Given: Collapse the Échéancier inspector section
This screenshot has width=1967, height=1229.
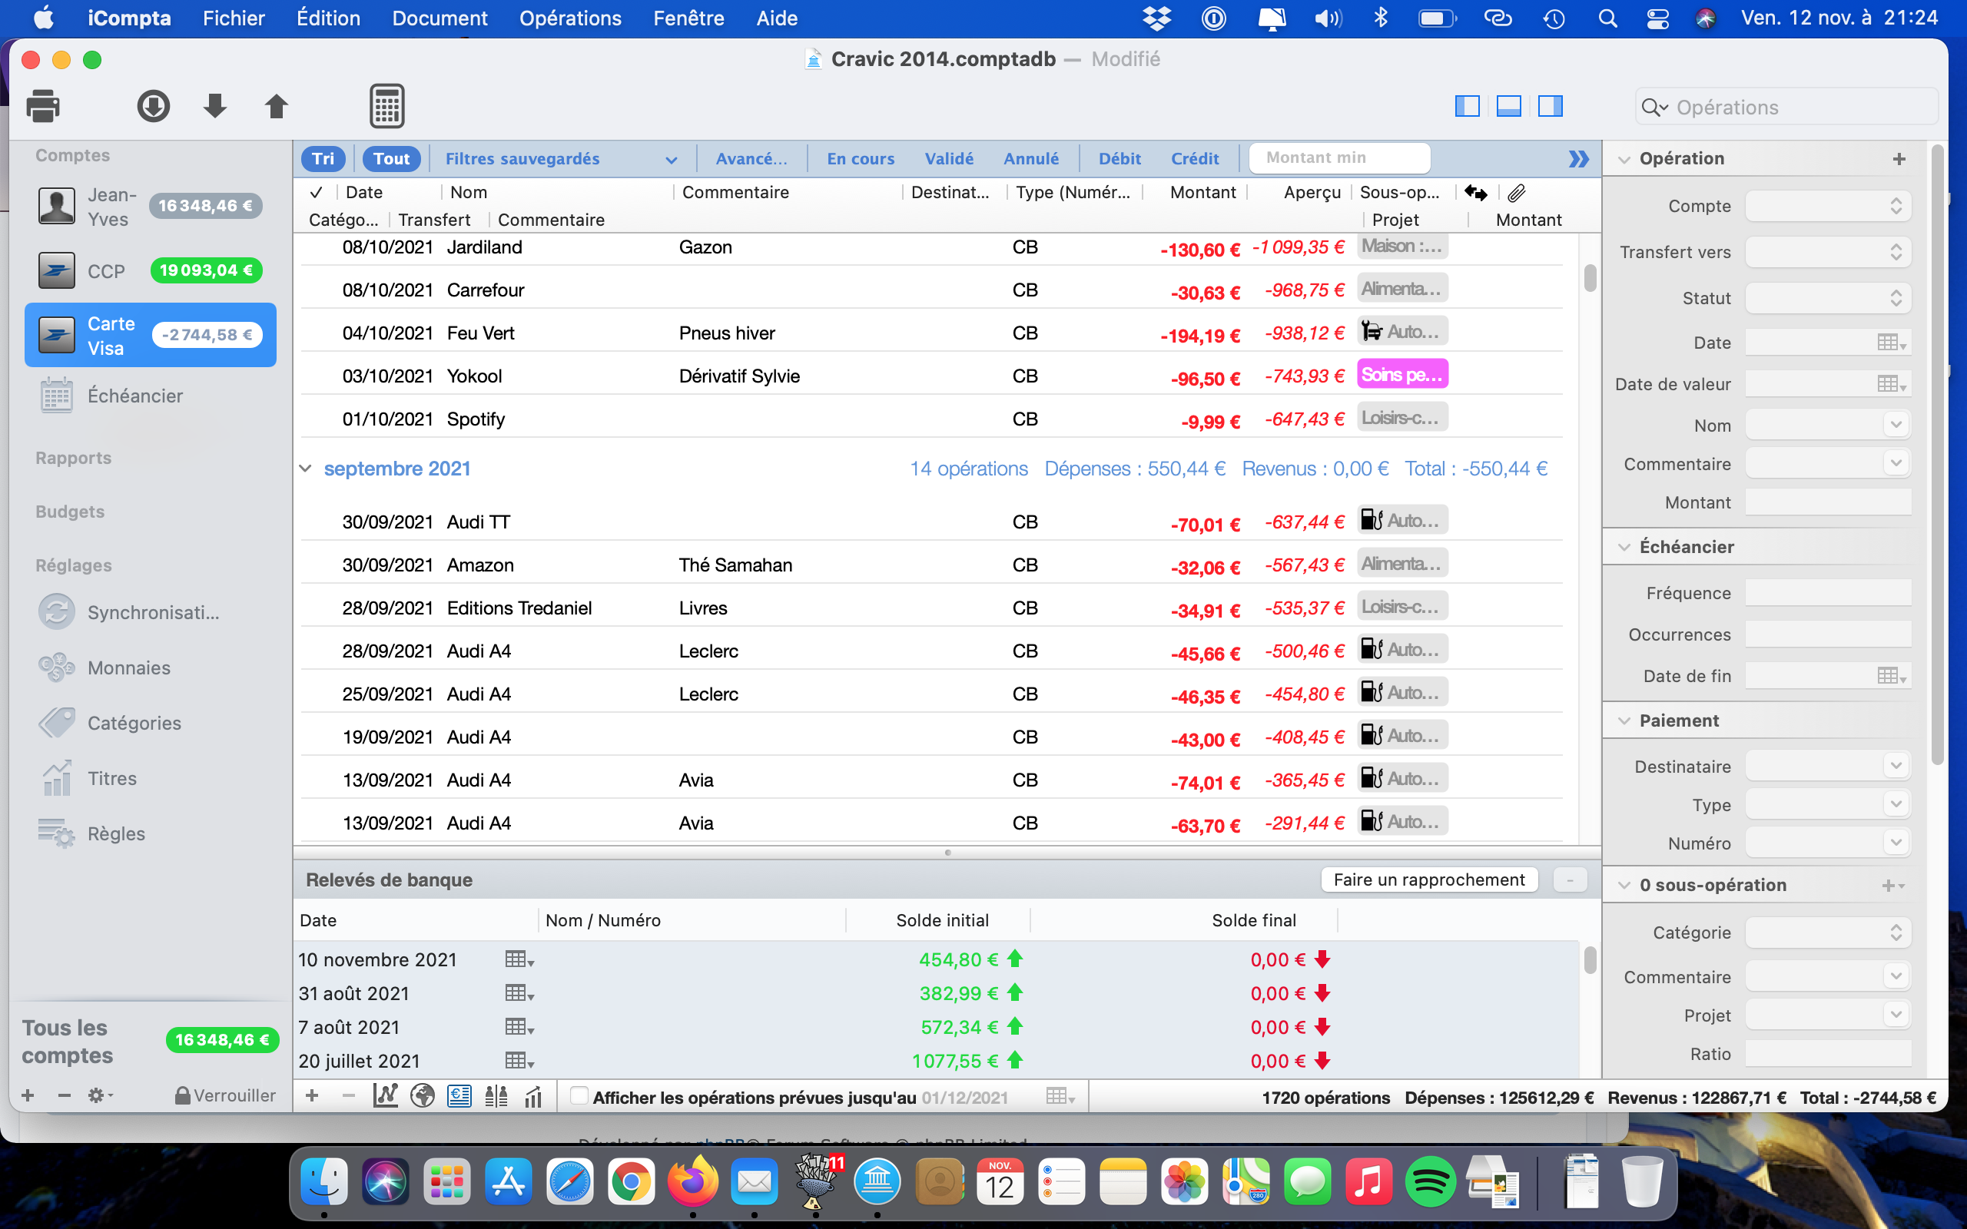Looking at the screenshot, I should pos(1624,547).
